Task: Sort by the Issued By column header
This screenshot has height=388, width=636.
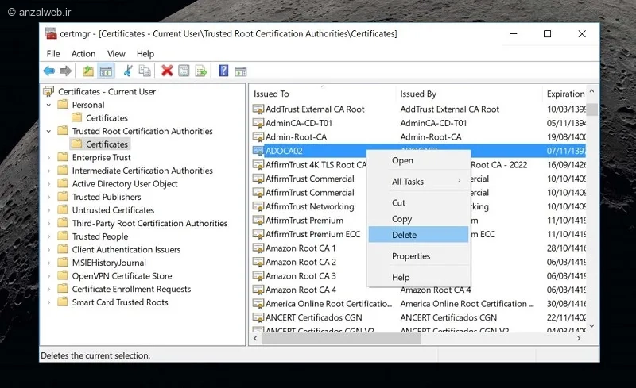Action: point(468,94)
